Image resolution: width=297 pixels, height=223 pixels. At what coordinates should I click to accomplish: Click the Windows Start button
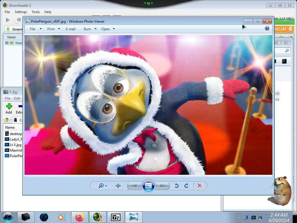pyautogui.click(x=8, y=217)
